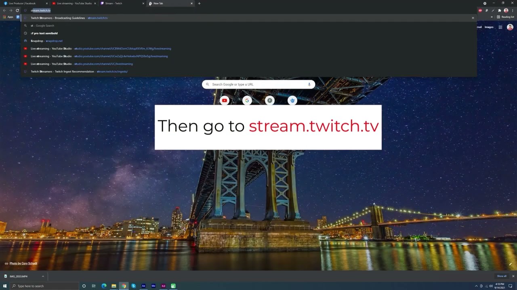
Task: Select the Snapdrop suggestion
Action: tap(249, 41)
